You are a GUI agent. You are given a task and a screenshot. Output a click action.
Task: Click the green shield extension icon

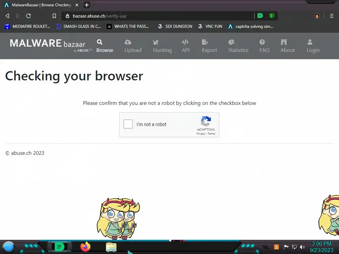pos(272,16)
